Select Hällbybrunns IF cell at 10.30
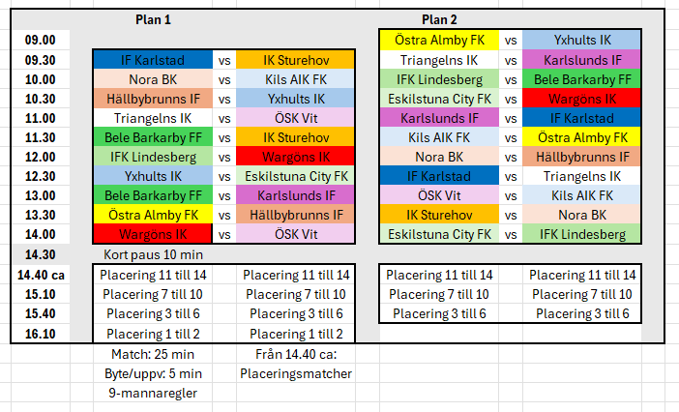This screenshot has width=679, height=412. (x=153, y=99)
